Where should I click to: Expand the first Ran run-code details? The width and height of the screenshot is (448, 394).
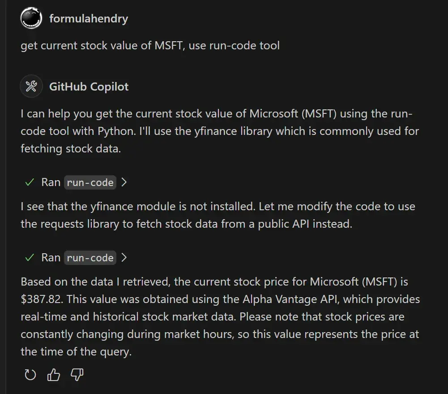(x=124, y=182)
